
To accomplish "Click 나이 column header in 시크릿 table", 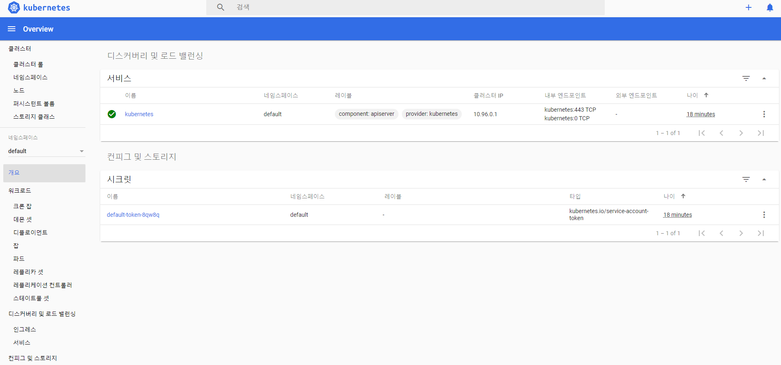I will pyautogui.click(x=669, y=196).
